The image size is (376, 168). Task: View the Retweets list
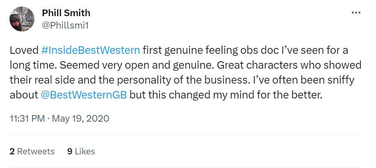(x=36, y=151)
